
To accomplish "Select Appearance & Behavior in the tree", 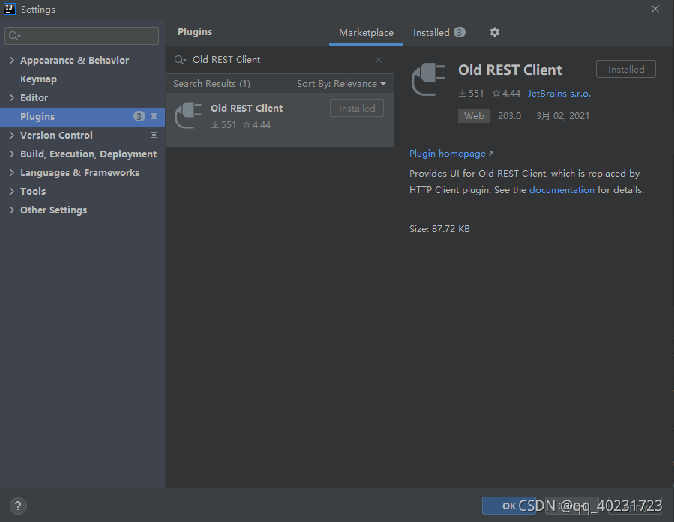I will coord(75,61).
